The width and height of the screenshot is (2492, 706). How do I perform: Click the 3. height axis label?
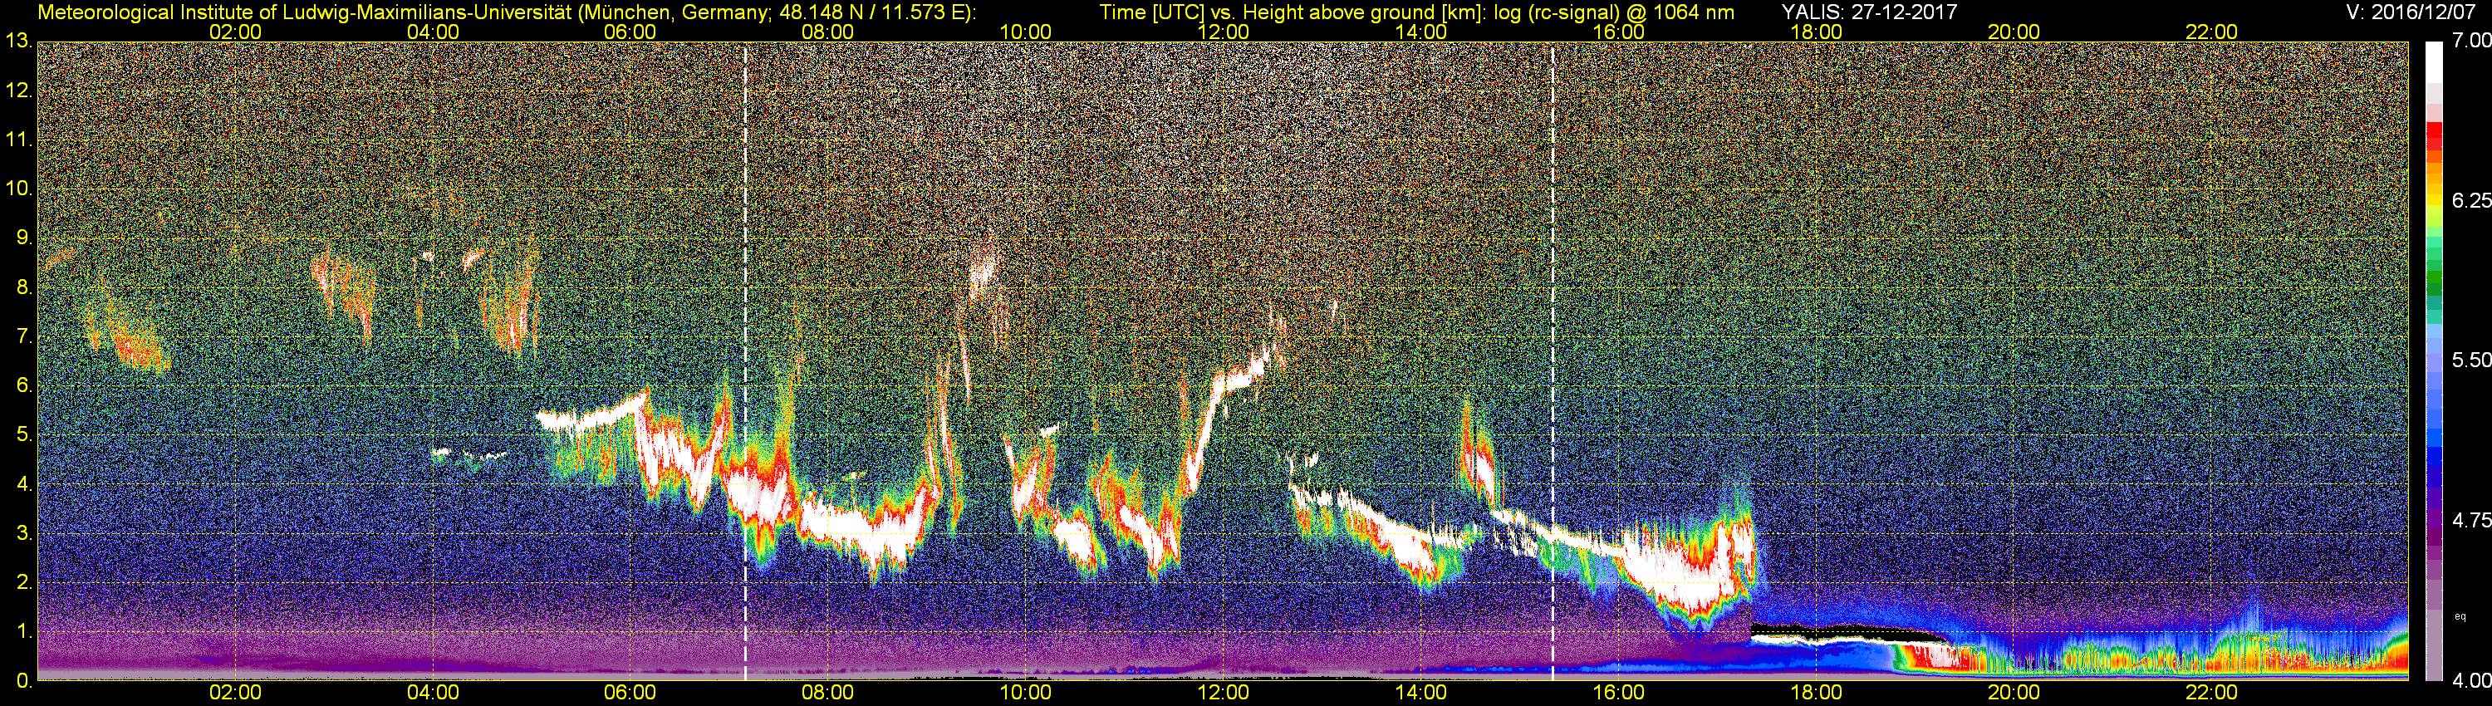(x=24, y=534)
